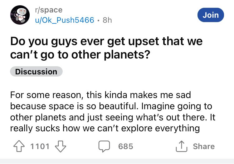Join the r/space community

[211, 15]
